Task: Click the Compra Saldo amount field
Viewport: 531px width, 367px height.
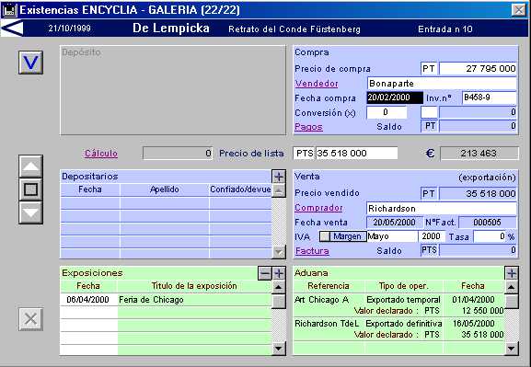Action: tap(478, 126)
